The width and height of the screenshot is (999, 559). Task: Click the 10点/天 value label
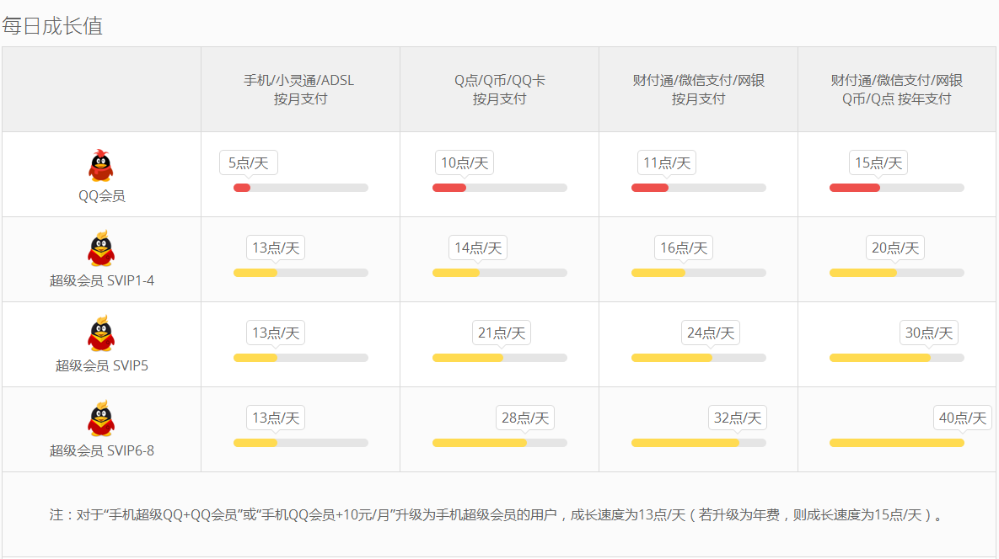point(465,162)
